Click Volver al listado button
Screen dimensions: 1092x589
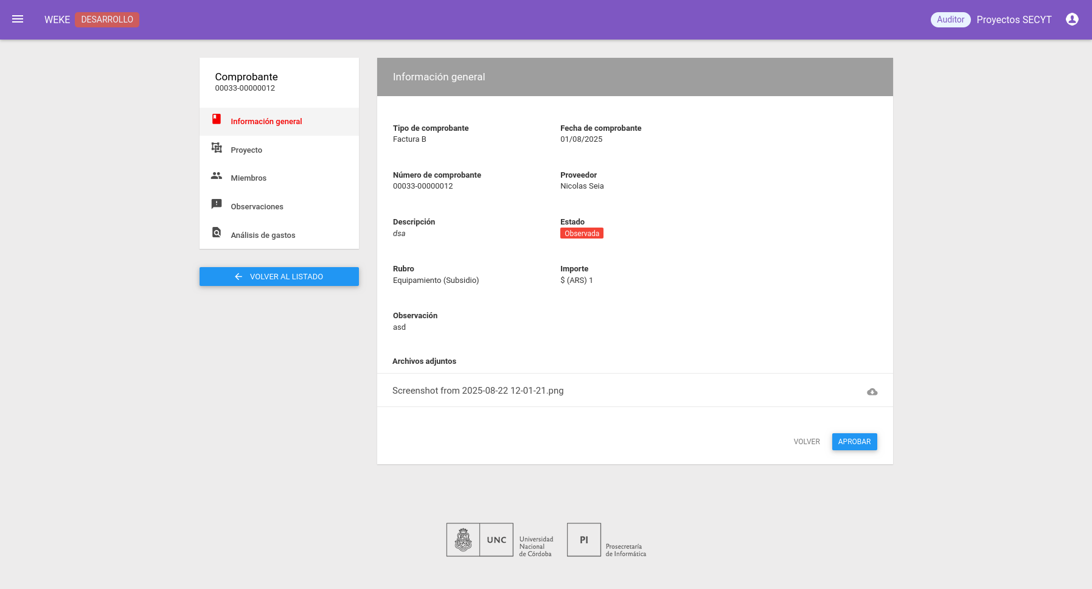click(279, 277)
